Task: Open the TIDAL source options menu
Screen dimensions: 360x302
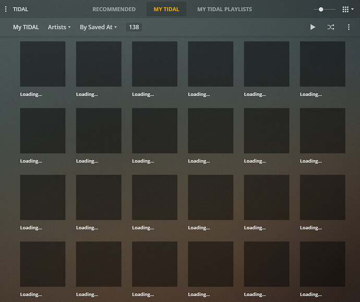Action: [x=6, y=9]
